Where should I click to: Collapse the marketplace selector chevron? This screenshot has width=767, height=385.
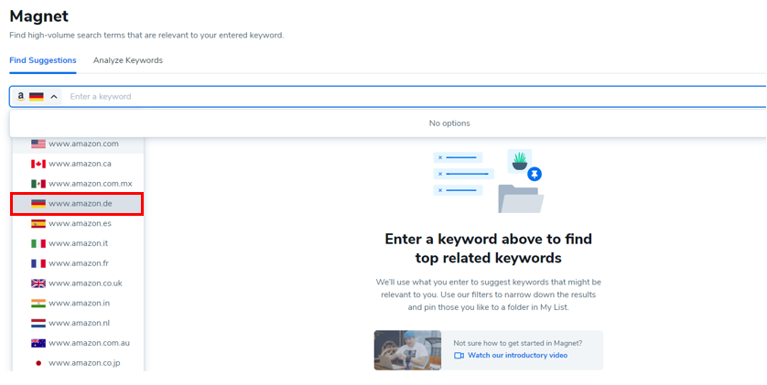point(54,97)
